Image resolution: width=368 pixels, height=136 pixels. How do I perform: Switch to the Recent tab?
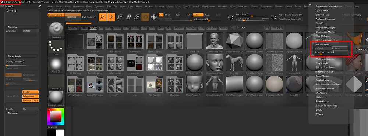coord(84,28)
